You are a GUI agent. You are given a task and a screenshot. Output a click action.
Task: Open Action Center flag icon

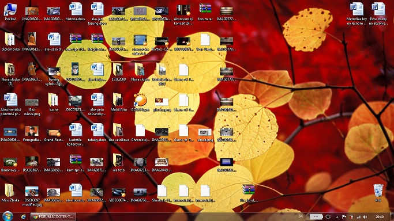coord(344,217)
